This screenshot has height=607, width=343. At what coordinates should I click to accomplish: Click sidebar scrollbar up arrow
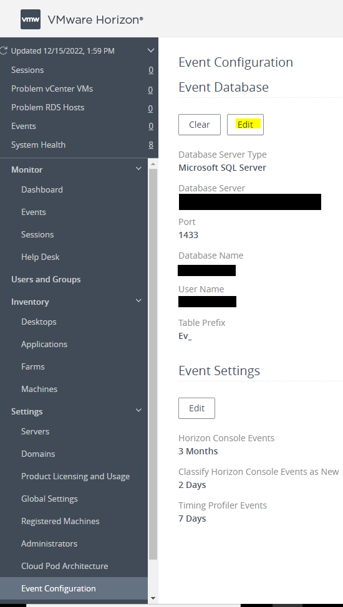[x=153, y=164]
